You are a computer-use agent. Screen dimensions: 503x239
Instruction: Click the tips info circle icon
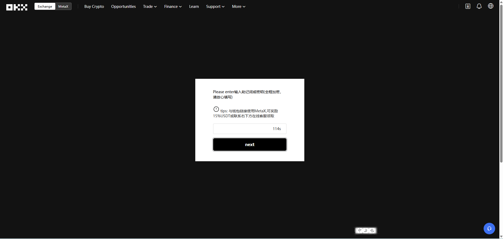pyautogui.click(x=216, y=109)
